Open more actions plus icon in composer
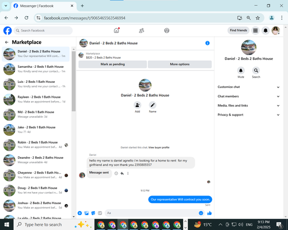Viewport: 288px width, 230px height. [79, 213]
